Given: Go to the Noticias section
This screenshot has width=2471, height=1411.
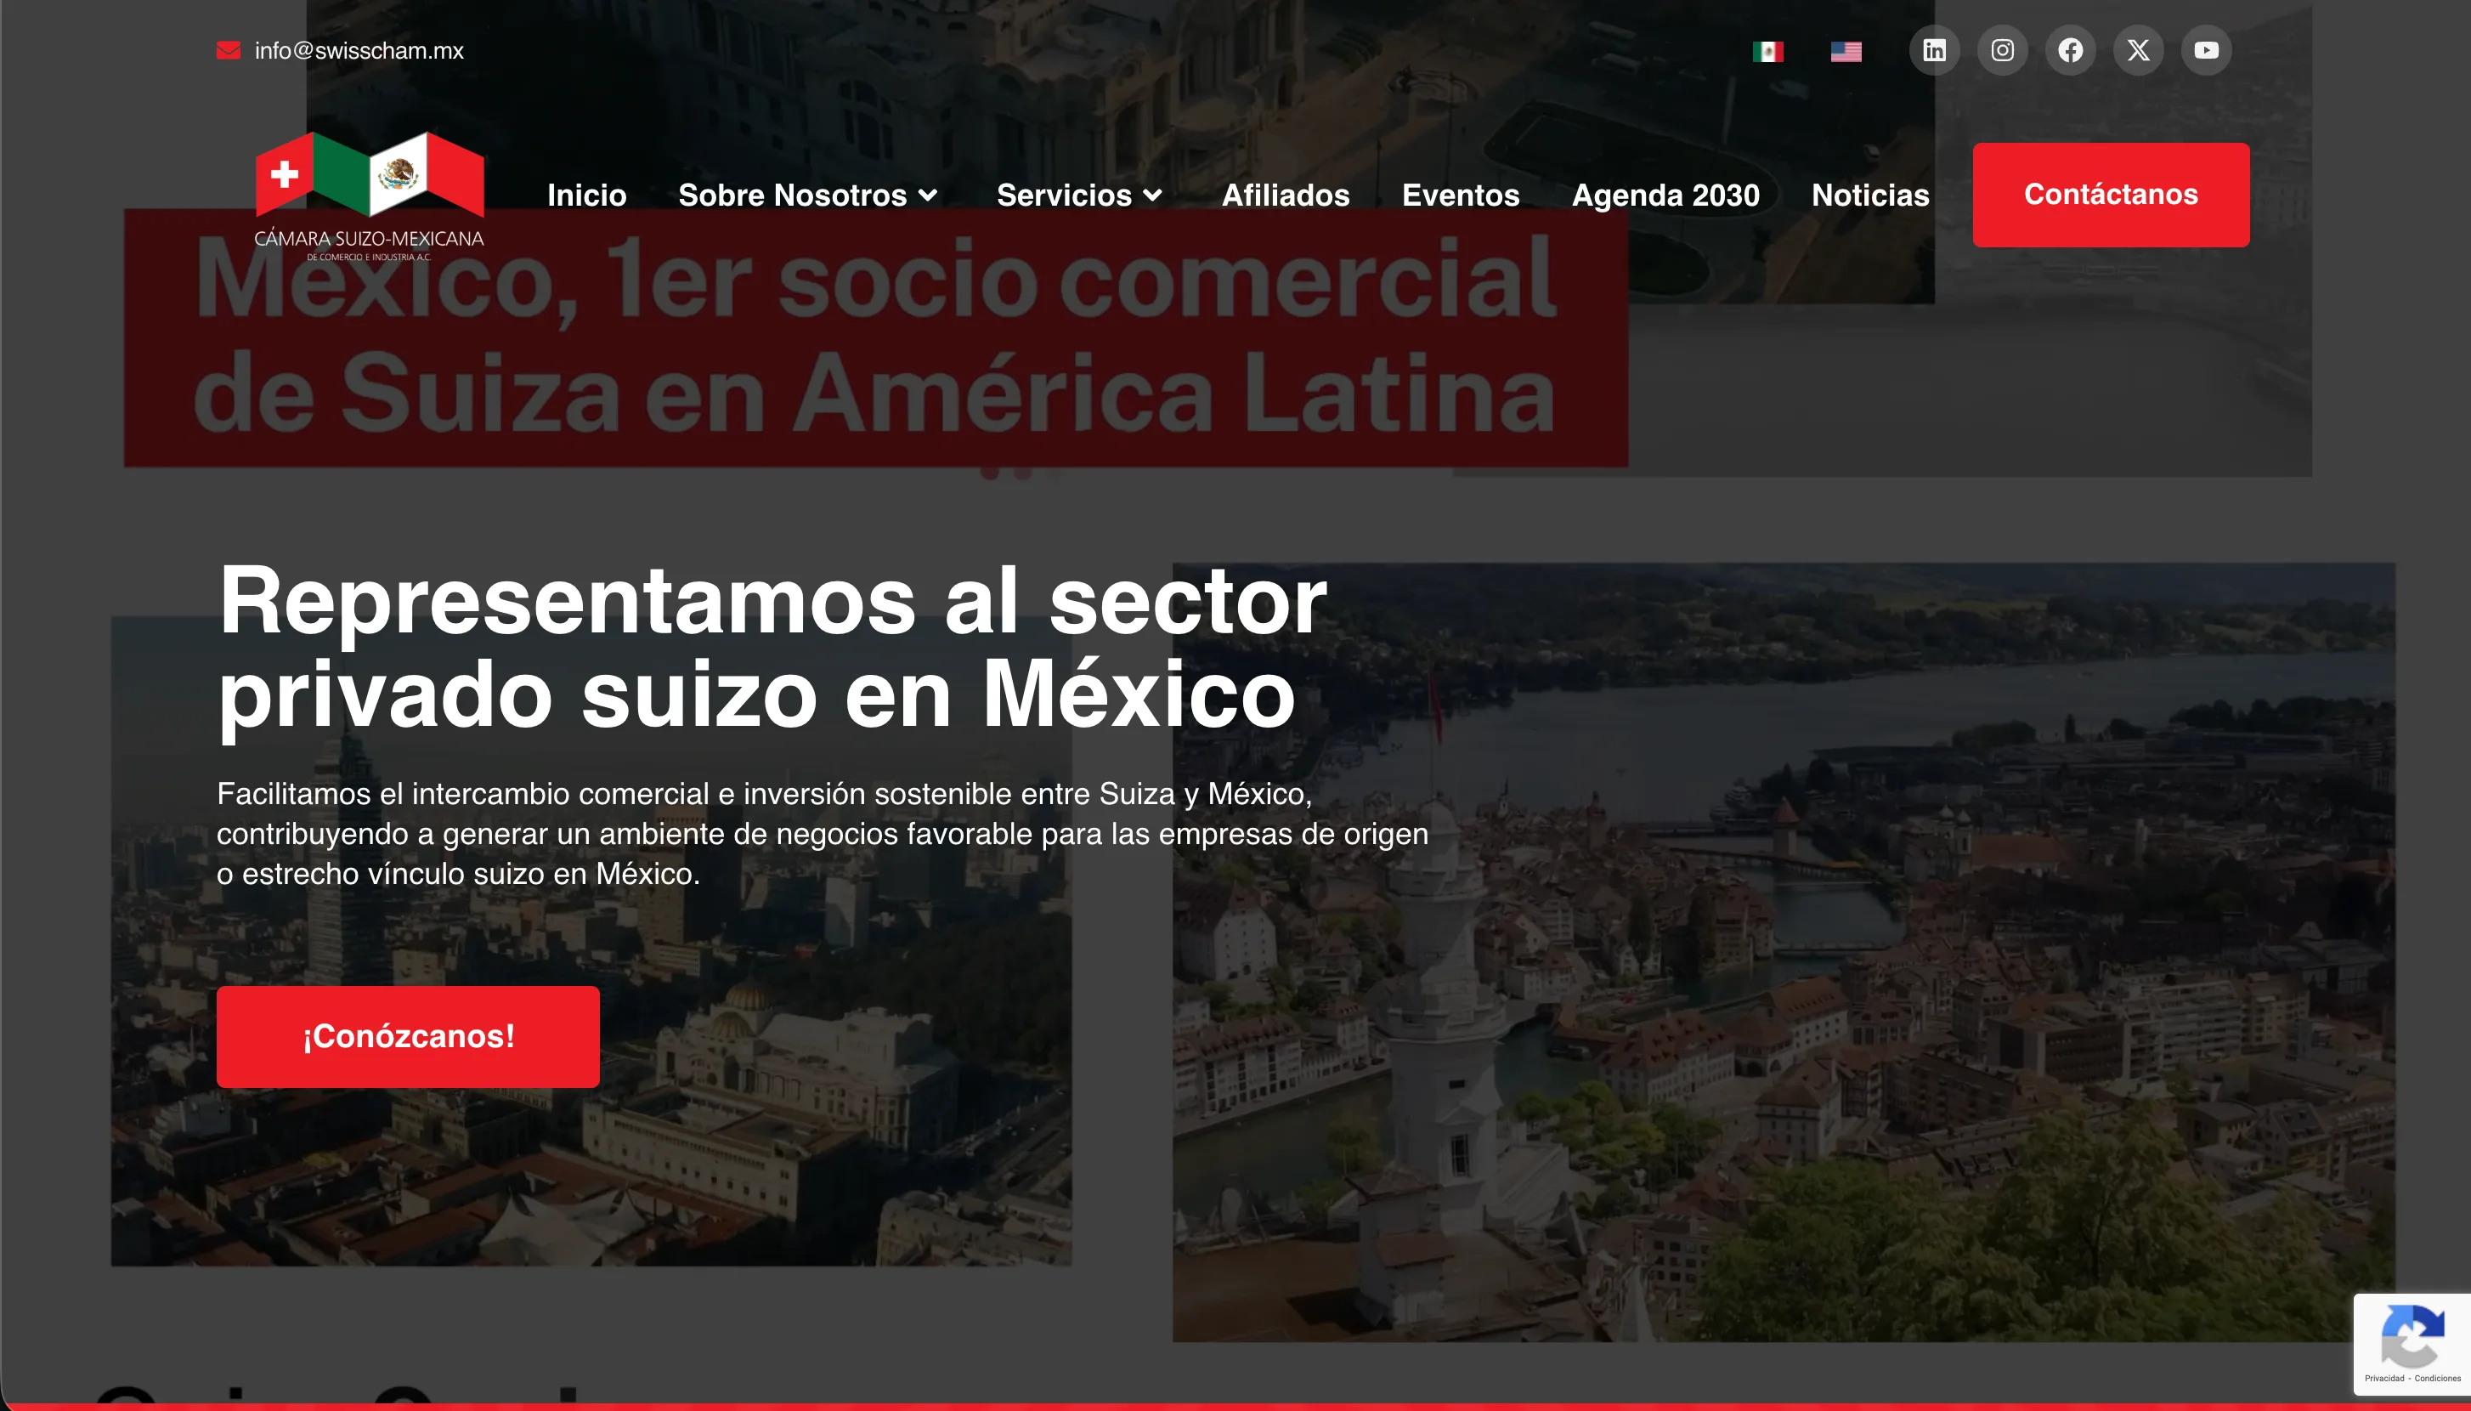Looking at the screenshot, I should click(1869, 195).
